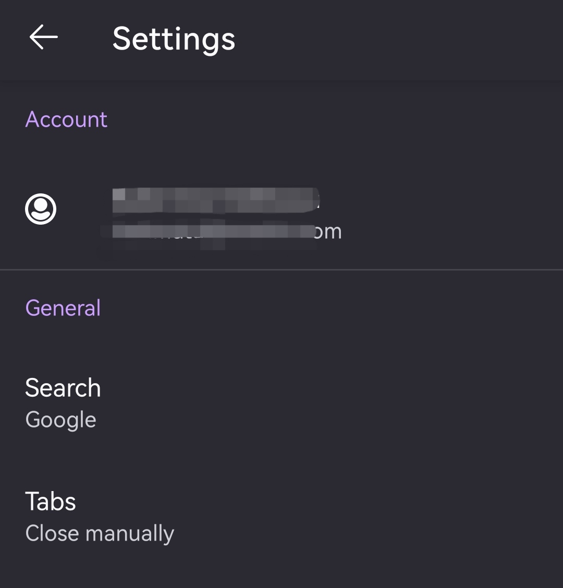Tap the account profile avatar icon

41,209
